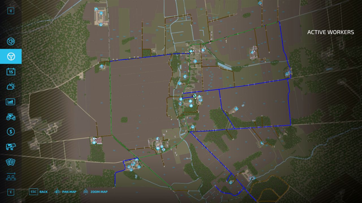Click the Active Workers heading
Screen dimensions: 362x203
point(330,32)
